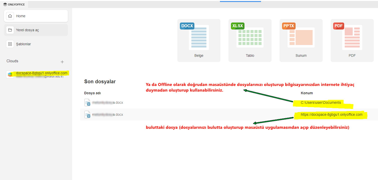Open the Home sidebar item
This screenshot has height=180, width=378.
coord(36,16)
